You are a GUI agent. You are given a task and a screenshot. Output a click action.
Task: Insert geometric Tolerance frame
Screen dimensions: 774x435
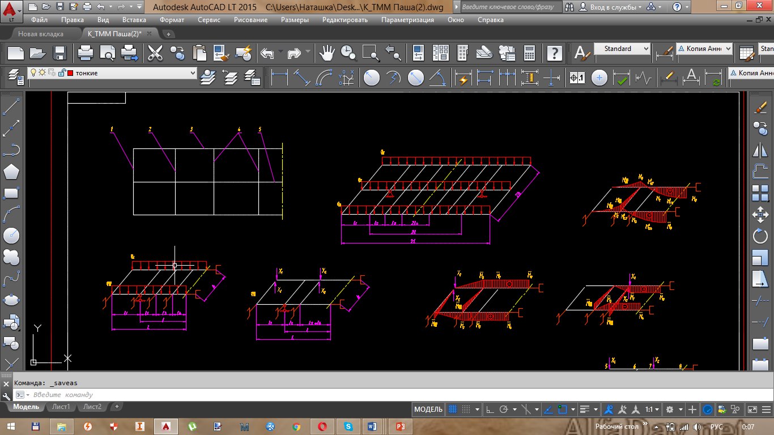pyautogui.click(x=577, y=77)
